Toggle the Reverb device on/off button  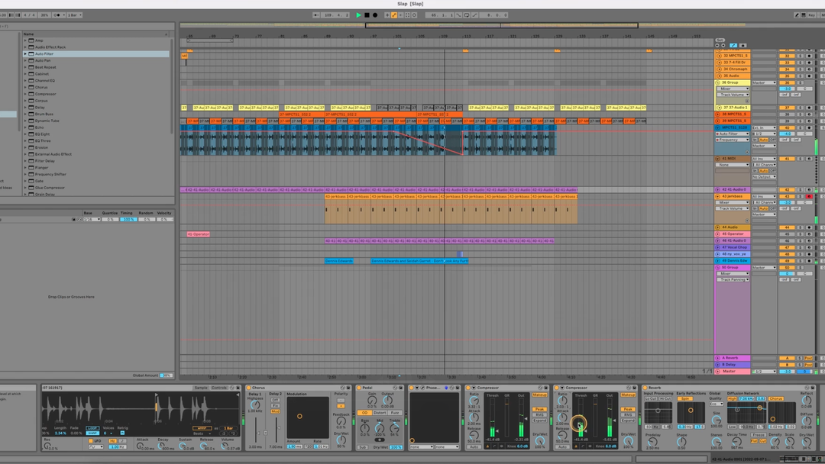tap(645, 388)
